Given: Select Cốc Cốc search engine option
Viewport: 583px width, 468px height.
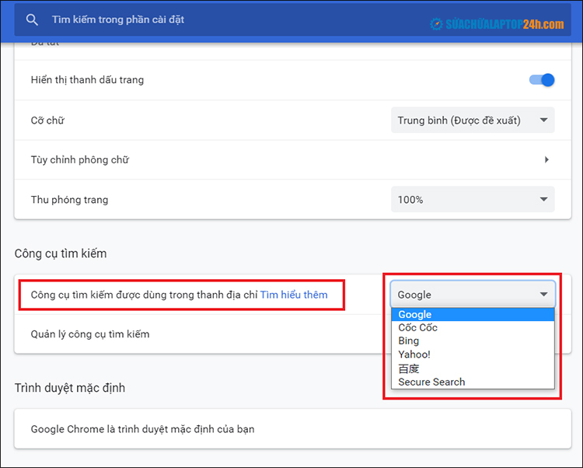Looking at the screenshot, I should [x=473, y=328].
